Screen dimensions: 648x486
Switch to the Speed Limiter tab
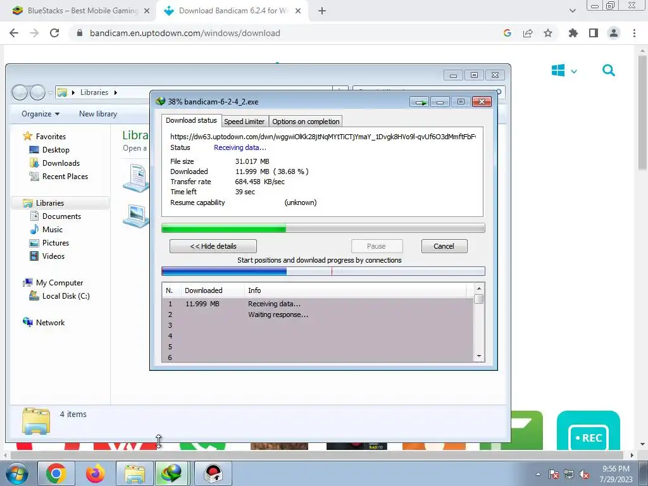pos(244,121)
